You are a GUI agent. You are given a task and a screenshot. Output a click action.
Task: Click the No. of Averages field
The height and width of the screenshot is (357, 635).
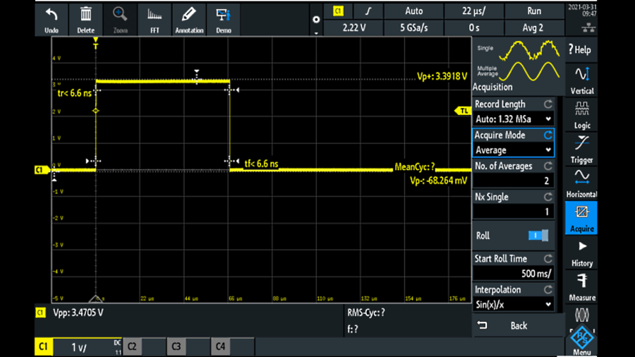pyautogui.click(x=513, y=181)
